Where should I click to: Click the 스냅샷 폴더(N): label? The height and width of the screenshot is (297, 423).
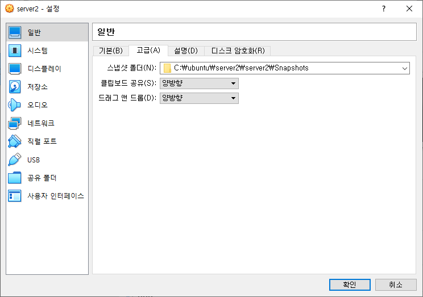(x=132, y=68)
